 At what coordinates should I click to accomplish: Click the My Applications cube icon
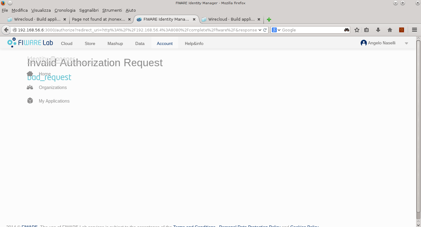30,101
